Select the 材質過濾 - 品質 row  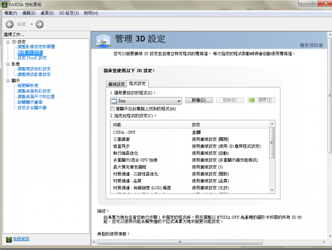(x=190, y=181)
